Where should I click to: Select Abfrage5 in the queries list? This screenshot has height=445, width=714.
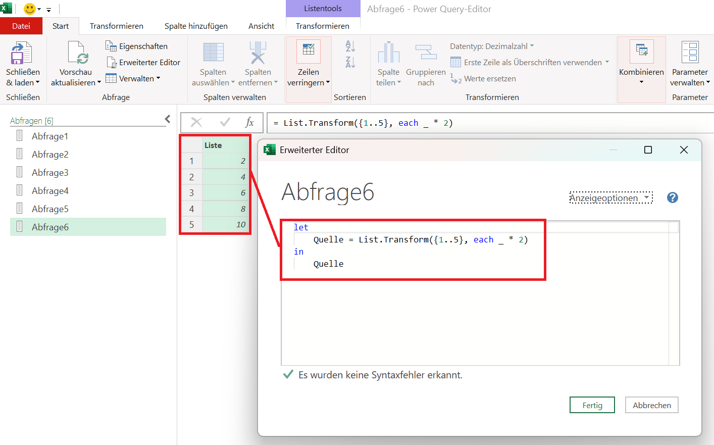(x=88, y=209)
